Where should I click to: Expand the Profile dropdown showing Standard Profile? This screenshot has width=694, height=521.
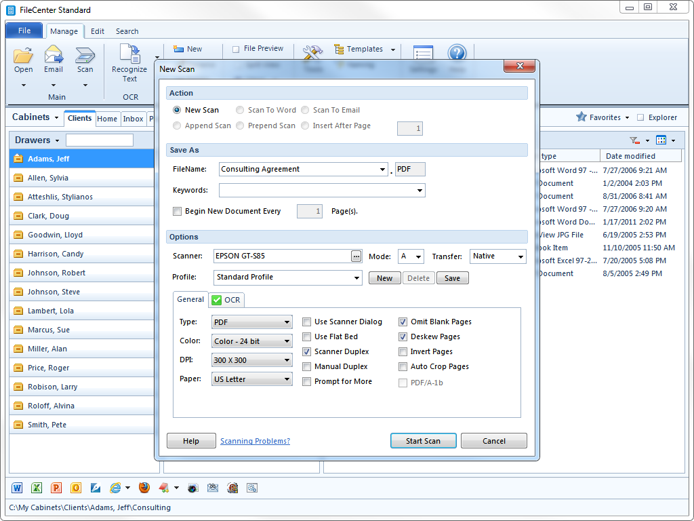288,277
